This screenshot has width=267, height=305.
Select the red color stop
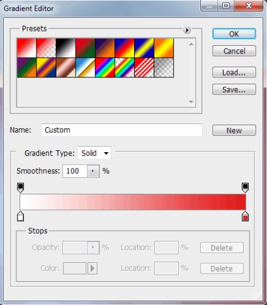[x=245, y=216]
